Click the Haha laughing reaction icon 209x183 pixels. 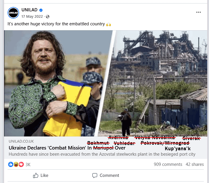pyautogui.click(x=16, y=164)
